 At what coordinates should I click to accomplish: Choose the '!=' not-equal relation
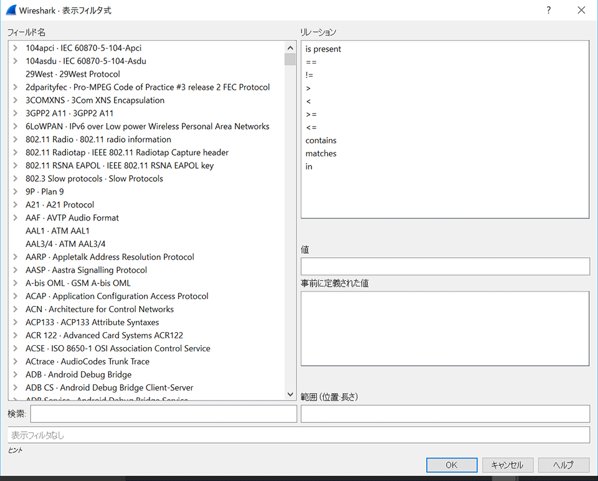click(x=310, y=75)
